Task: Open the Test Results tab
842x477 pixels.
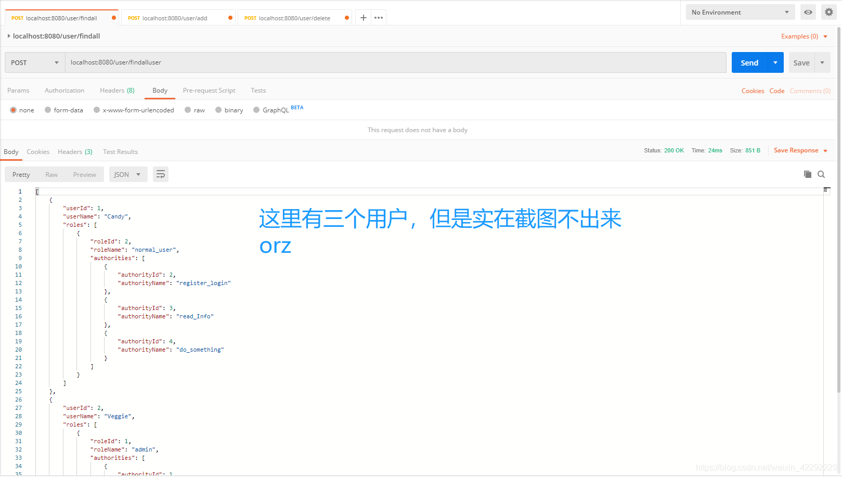Action: pyautogui.click(x=120, y=151)
